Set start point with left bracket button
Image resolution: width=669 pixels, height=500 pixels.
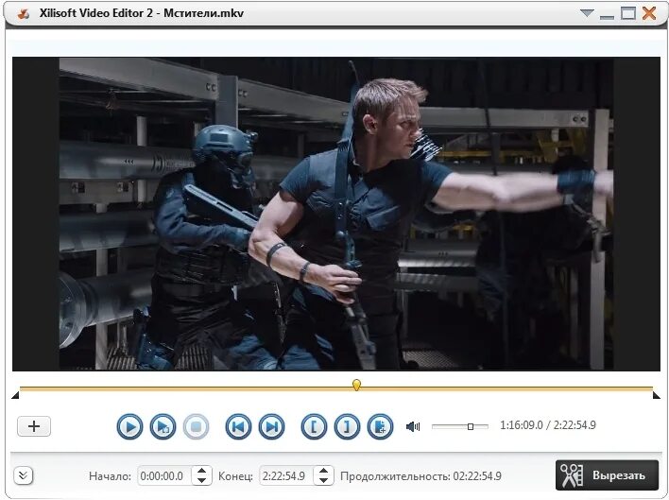click(x=314, y=426)
